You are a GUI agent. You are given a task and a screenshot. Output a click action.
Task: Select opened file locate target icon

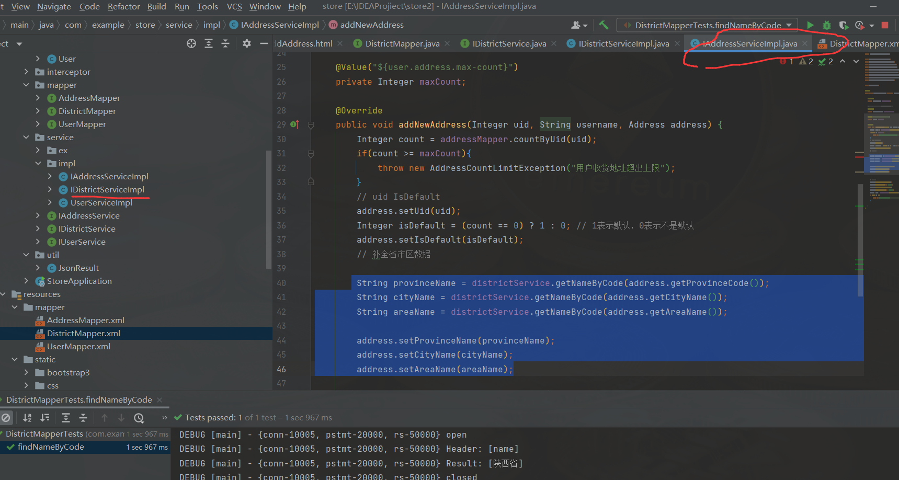pos(191,43)
